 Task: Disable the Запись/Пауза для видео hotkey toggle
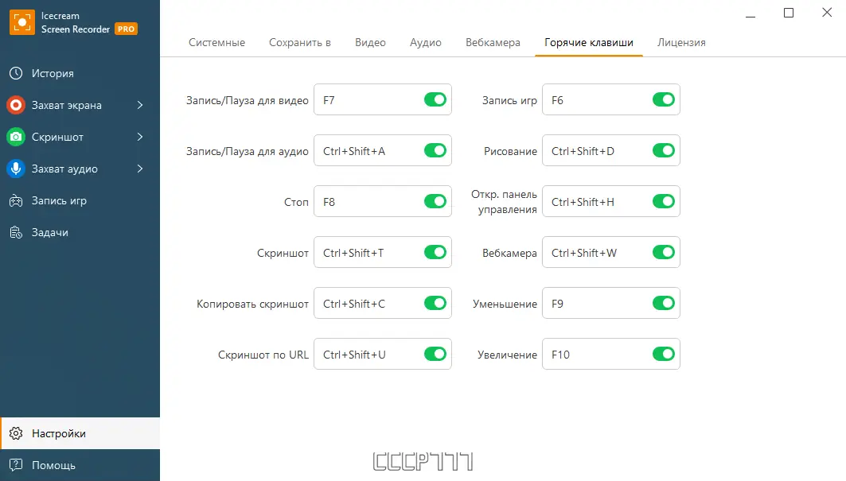tap(435, 100)
